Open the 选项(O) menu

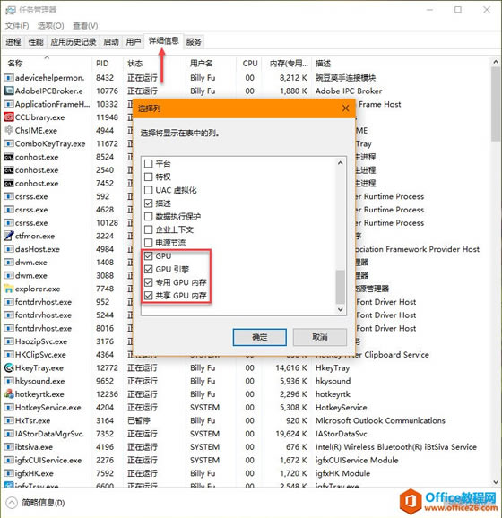tap(50, 26)
